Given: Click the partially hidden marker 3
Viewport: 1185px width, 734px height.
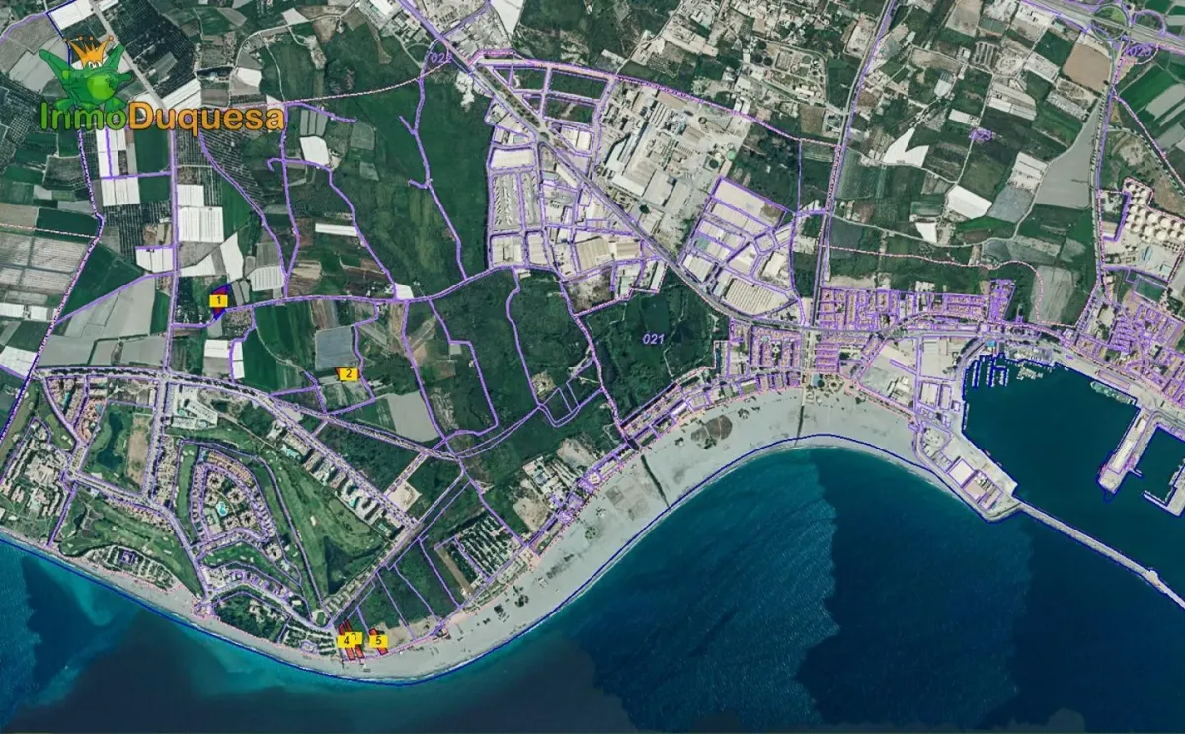Looking at the screenshot, I should click(358, 638).
